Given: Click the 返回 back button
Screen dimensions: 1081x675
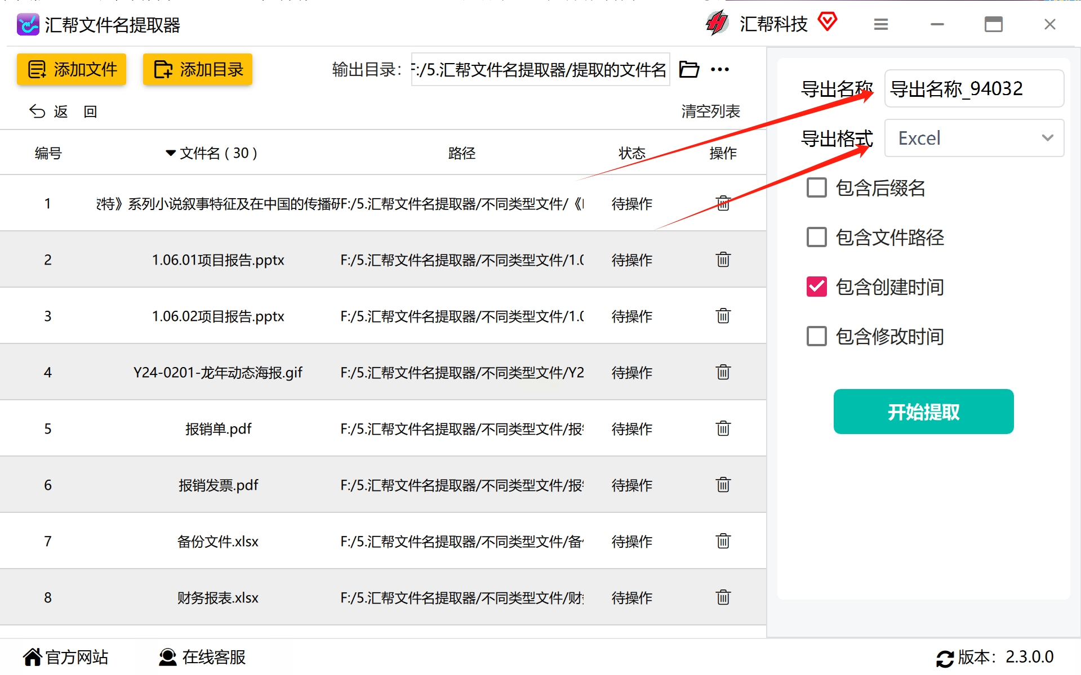Looking at the screenshot, I should point(63,111).
